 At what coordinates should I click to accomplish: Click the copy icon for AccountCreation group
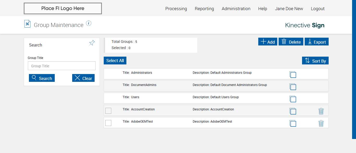pyautogui.click(x=293, y=111)
